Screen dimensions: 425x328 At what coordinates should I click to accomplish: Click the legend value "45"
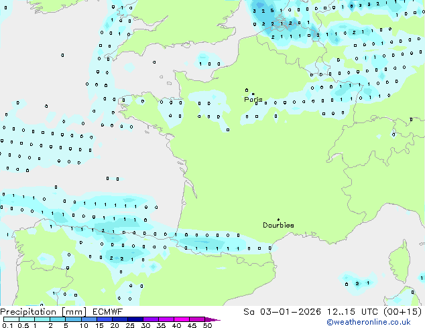(192, 325)
